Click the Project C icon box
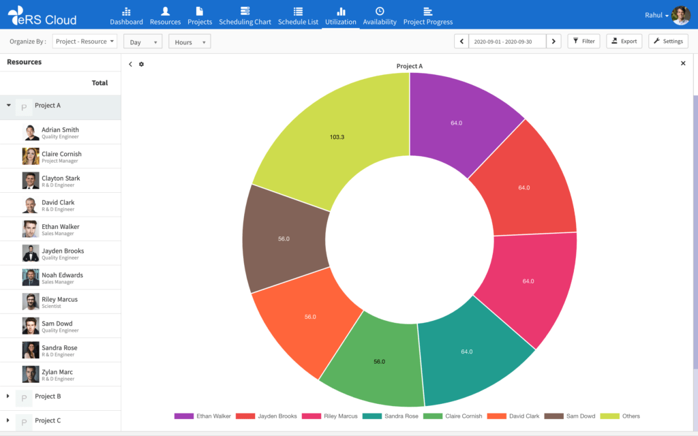 tap(24, 422)
